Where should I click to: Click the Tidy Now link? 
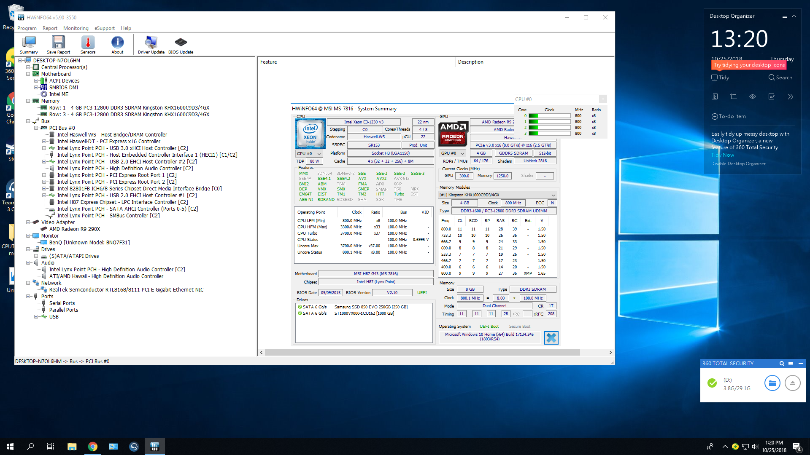pos(723,155)
